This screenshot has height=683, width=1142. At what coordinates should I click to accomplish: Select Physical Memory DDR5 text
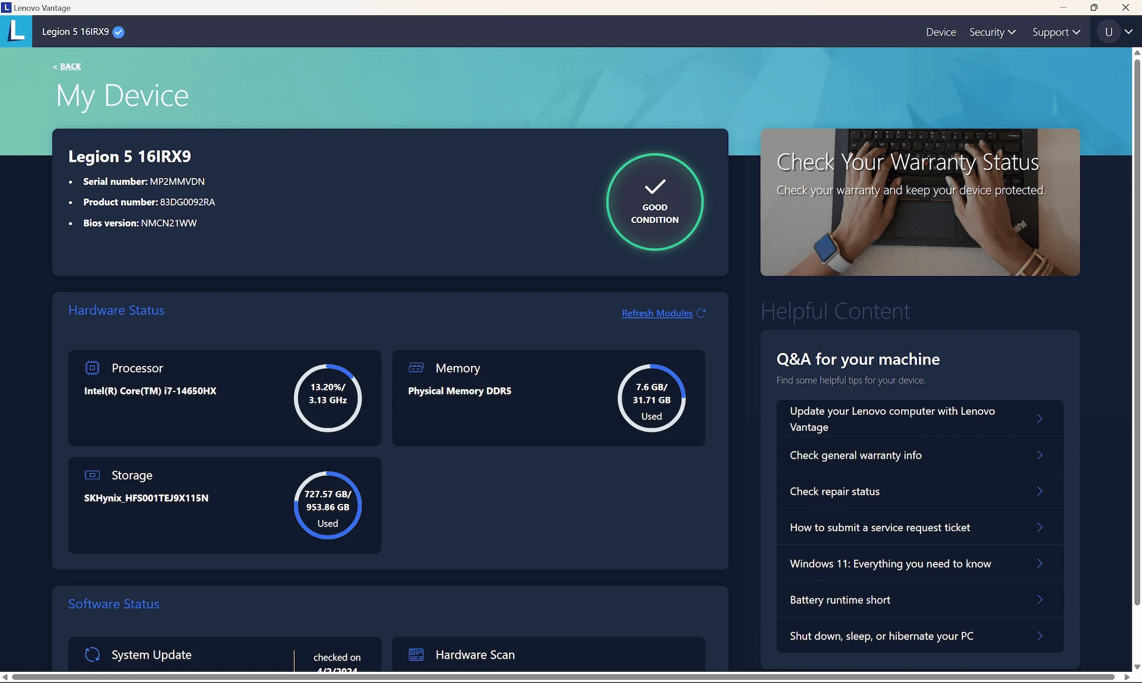point(460,391)
